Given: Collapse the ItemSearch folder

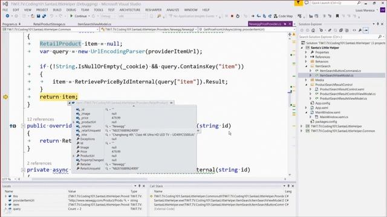Looking at the screenshot, I should click(307, 66).
